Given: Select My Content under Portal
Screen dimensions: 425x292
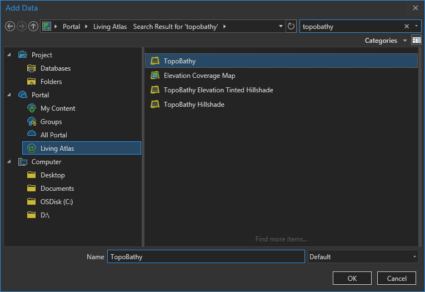Looking at the screenshot, I should [x=58, y=108].
